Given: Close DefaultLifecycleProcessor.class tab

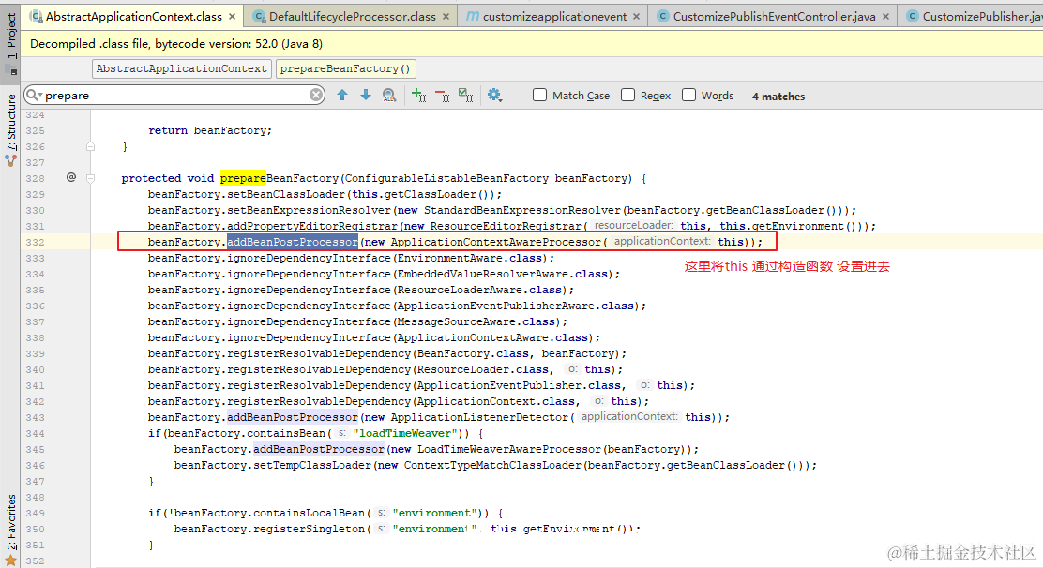Looking at the screenshot, I should 446,17.
